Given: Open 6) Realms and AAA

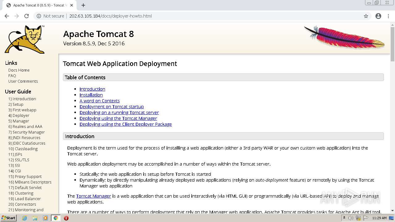Looking at the screenshot, I should coord(25,126).
